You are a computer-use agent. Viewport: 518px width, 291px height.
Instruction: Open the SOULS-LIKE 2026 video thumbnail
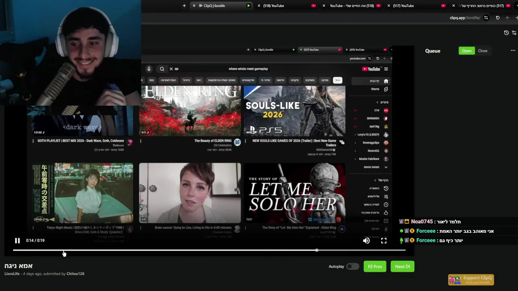[295, 111]
